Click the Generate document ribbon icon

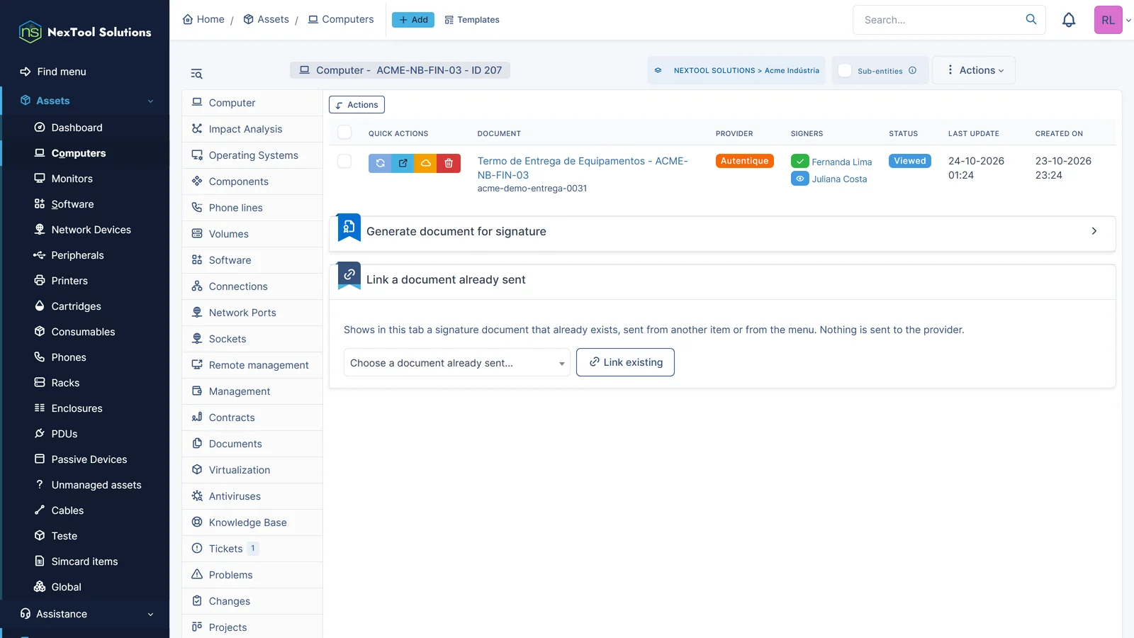tap(349, 228)
